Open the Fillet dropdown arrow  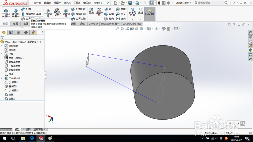(x=91, y=19)
